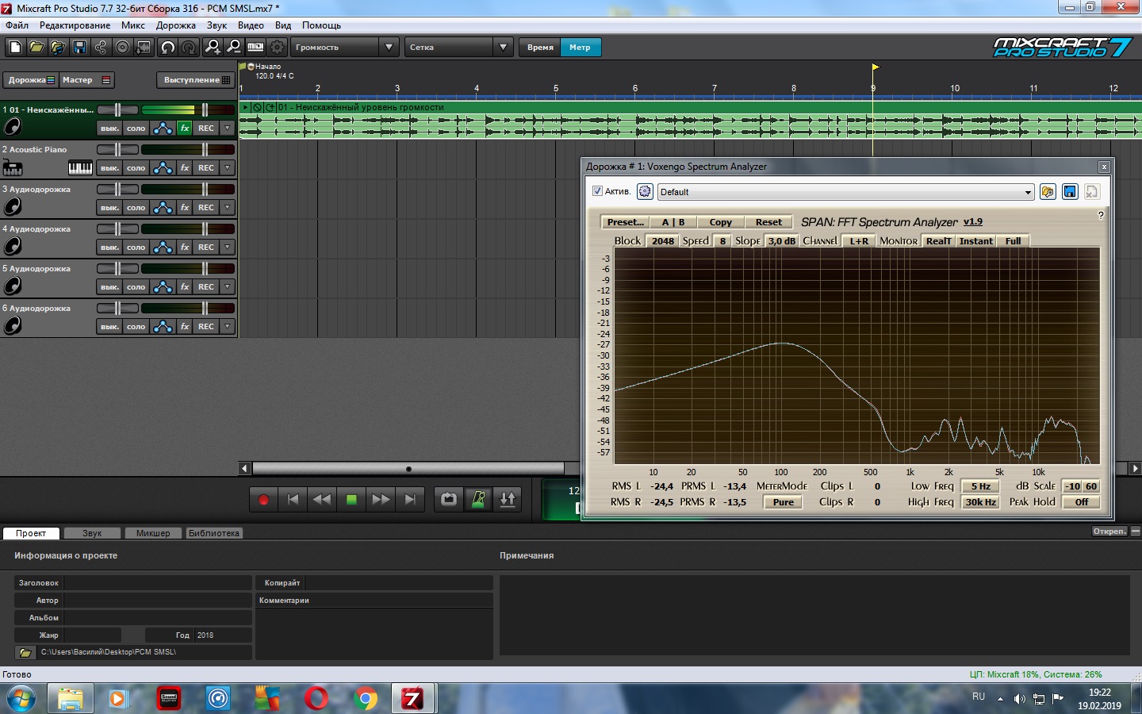Image resolution: width=1142 pixels, height=714 pixels.
Task: Toggle the metronome icon in transport bar
Action: coord(478,499)
